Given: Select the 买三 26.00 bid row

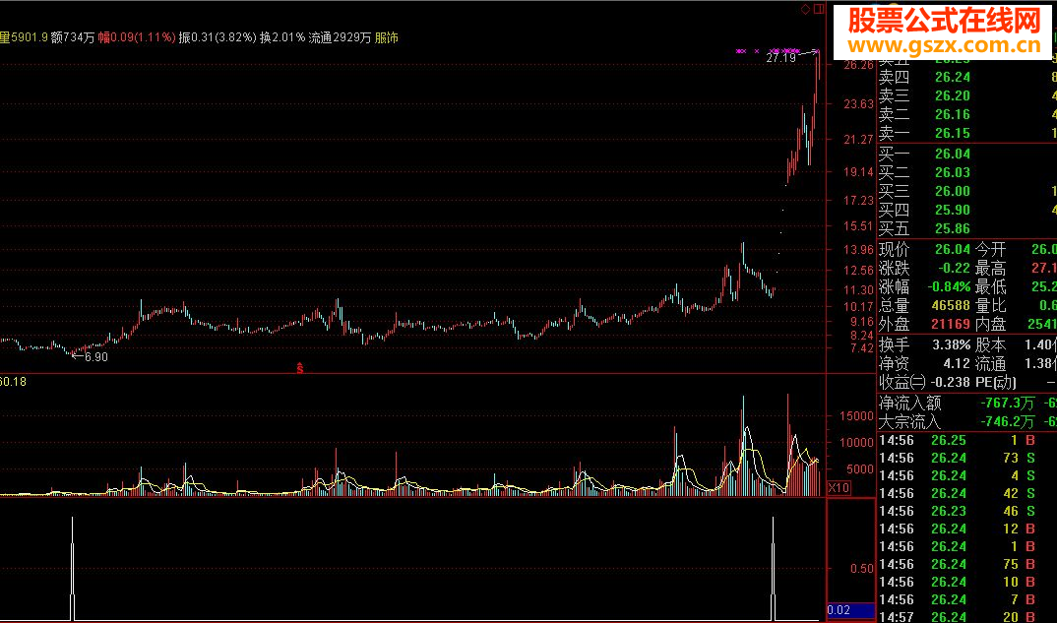Looking at the screenshot, I should pos(966,191).
